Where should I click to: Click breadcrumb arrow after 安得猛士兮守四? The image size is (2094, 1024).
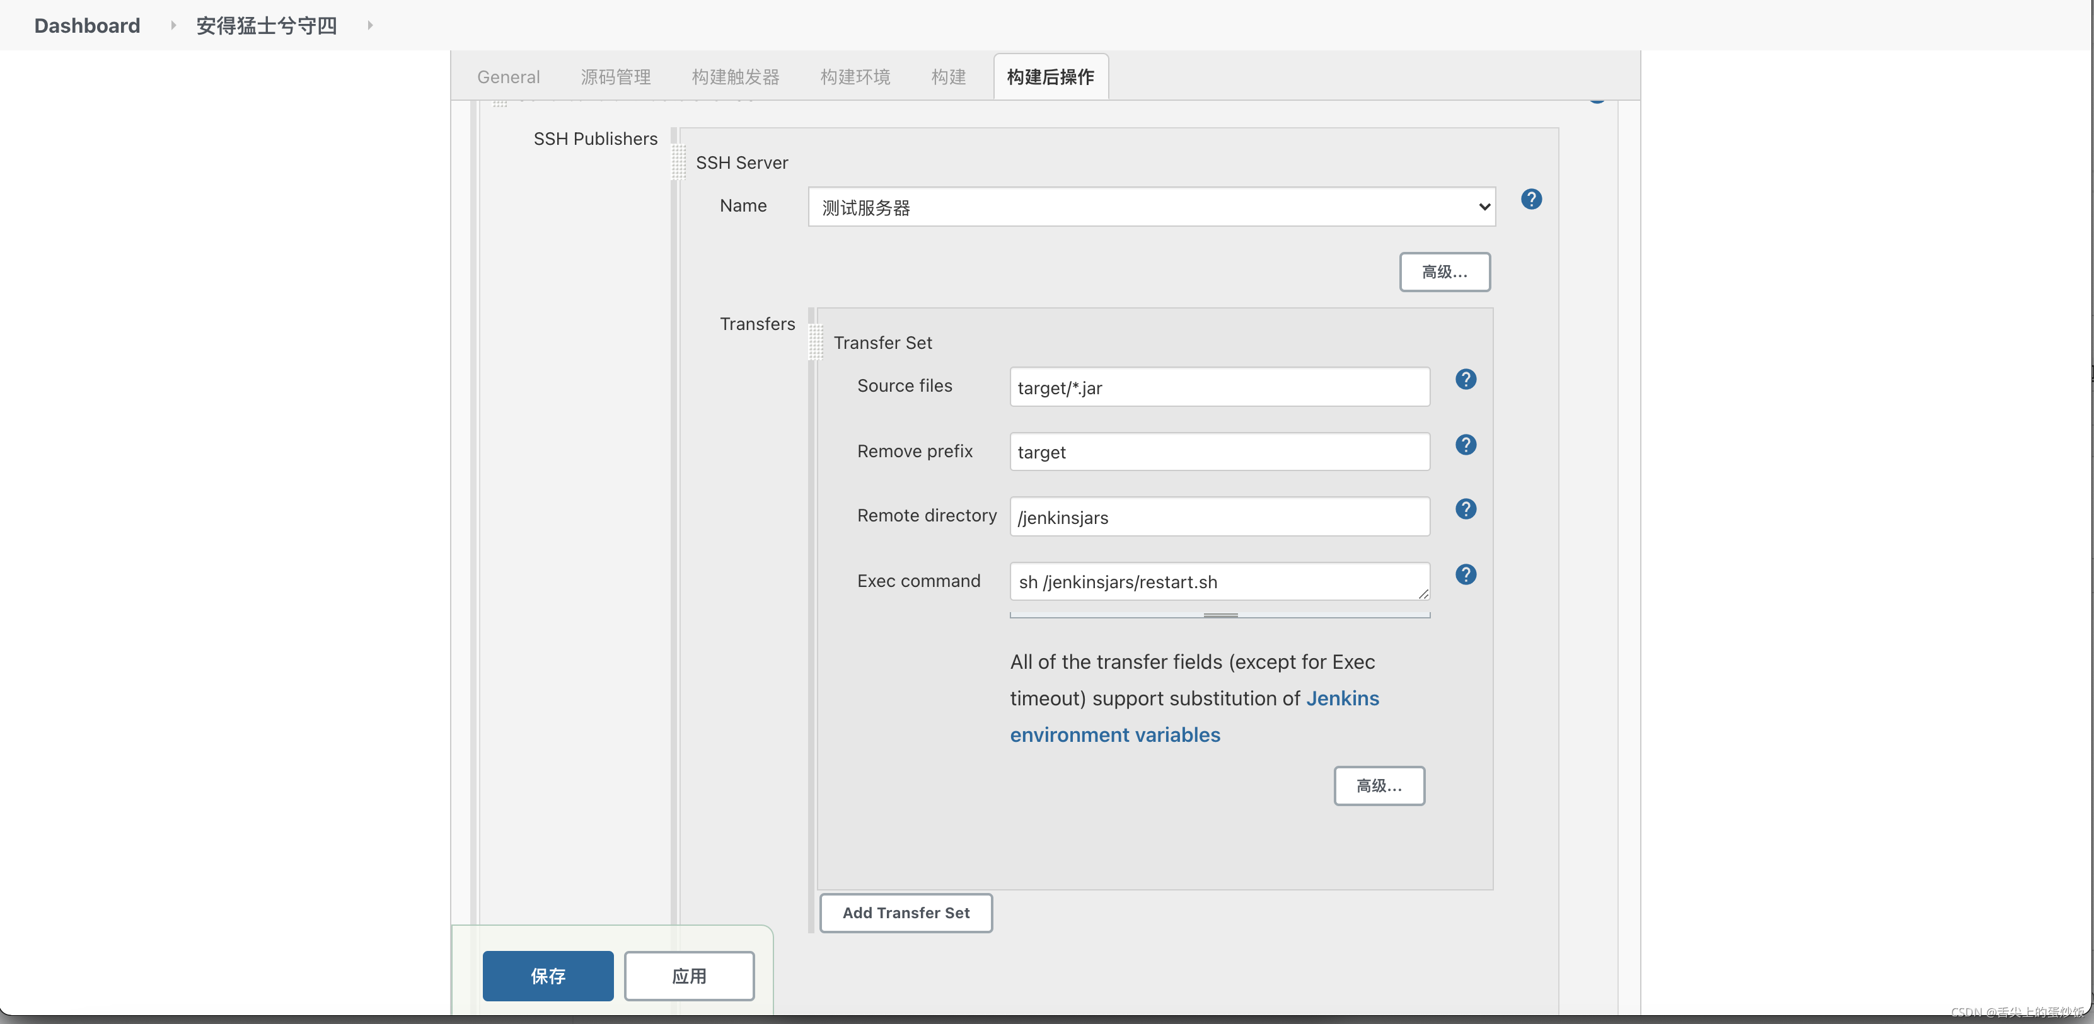pos(370,26)
